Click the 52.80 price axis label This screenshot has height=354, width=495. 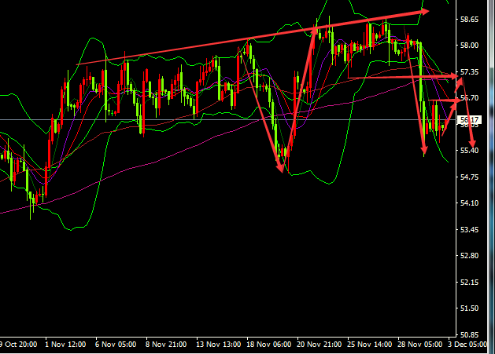(x=469, y=255)
